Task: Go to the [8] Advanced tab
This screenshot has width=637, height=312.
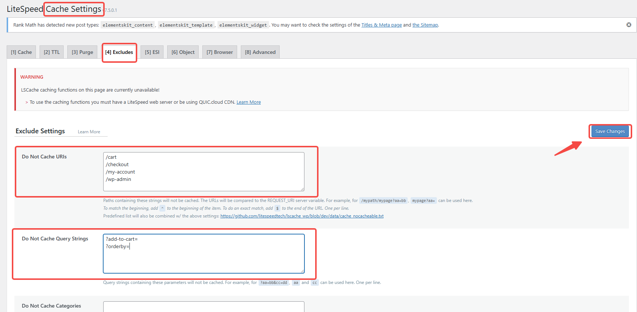Action: (260, 52)
